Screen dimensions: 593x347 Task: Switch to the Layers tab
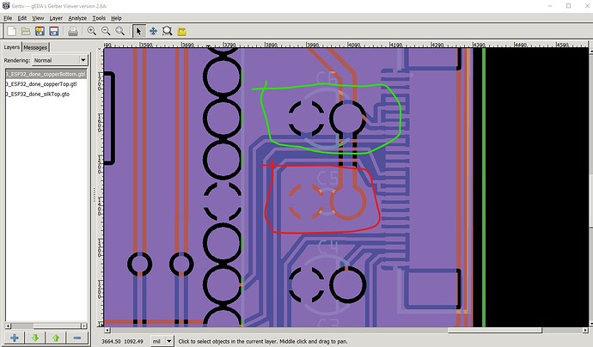[x=12, y=47]
